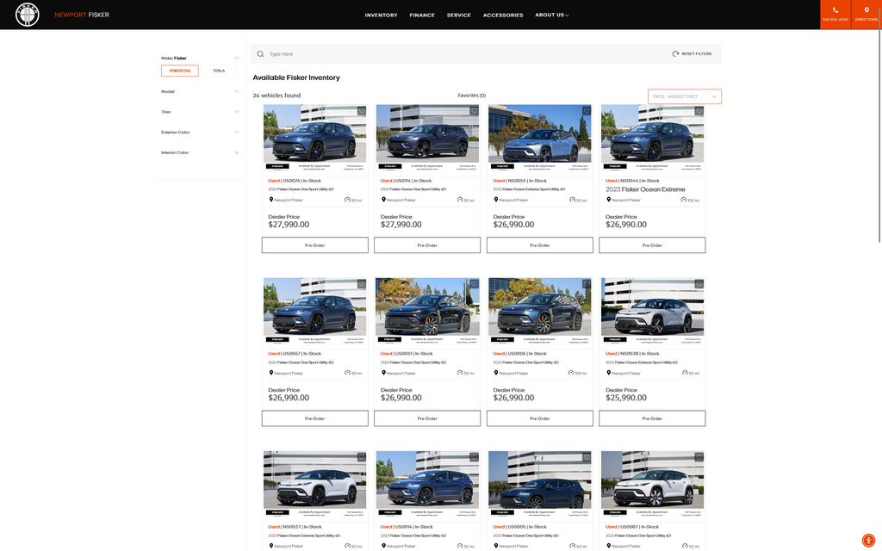The width and height of the screenshot is (882, 551).
Task: Open the About Us dropdown menu
Action: [x=552, y=15]
